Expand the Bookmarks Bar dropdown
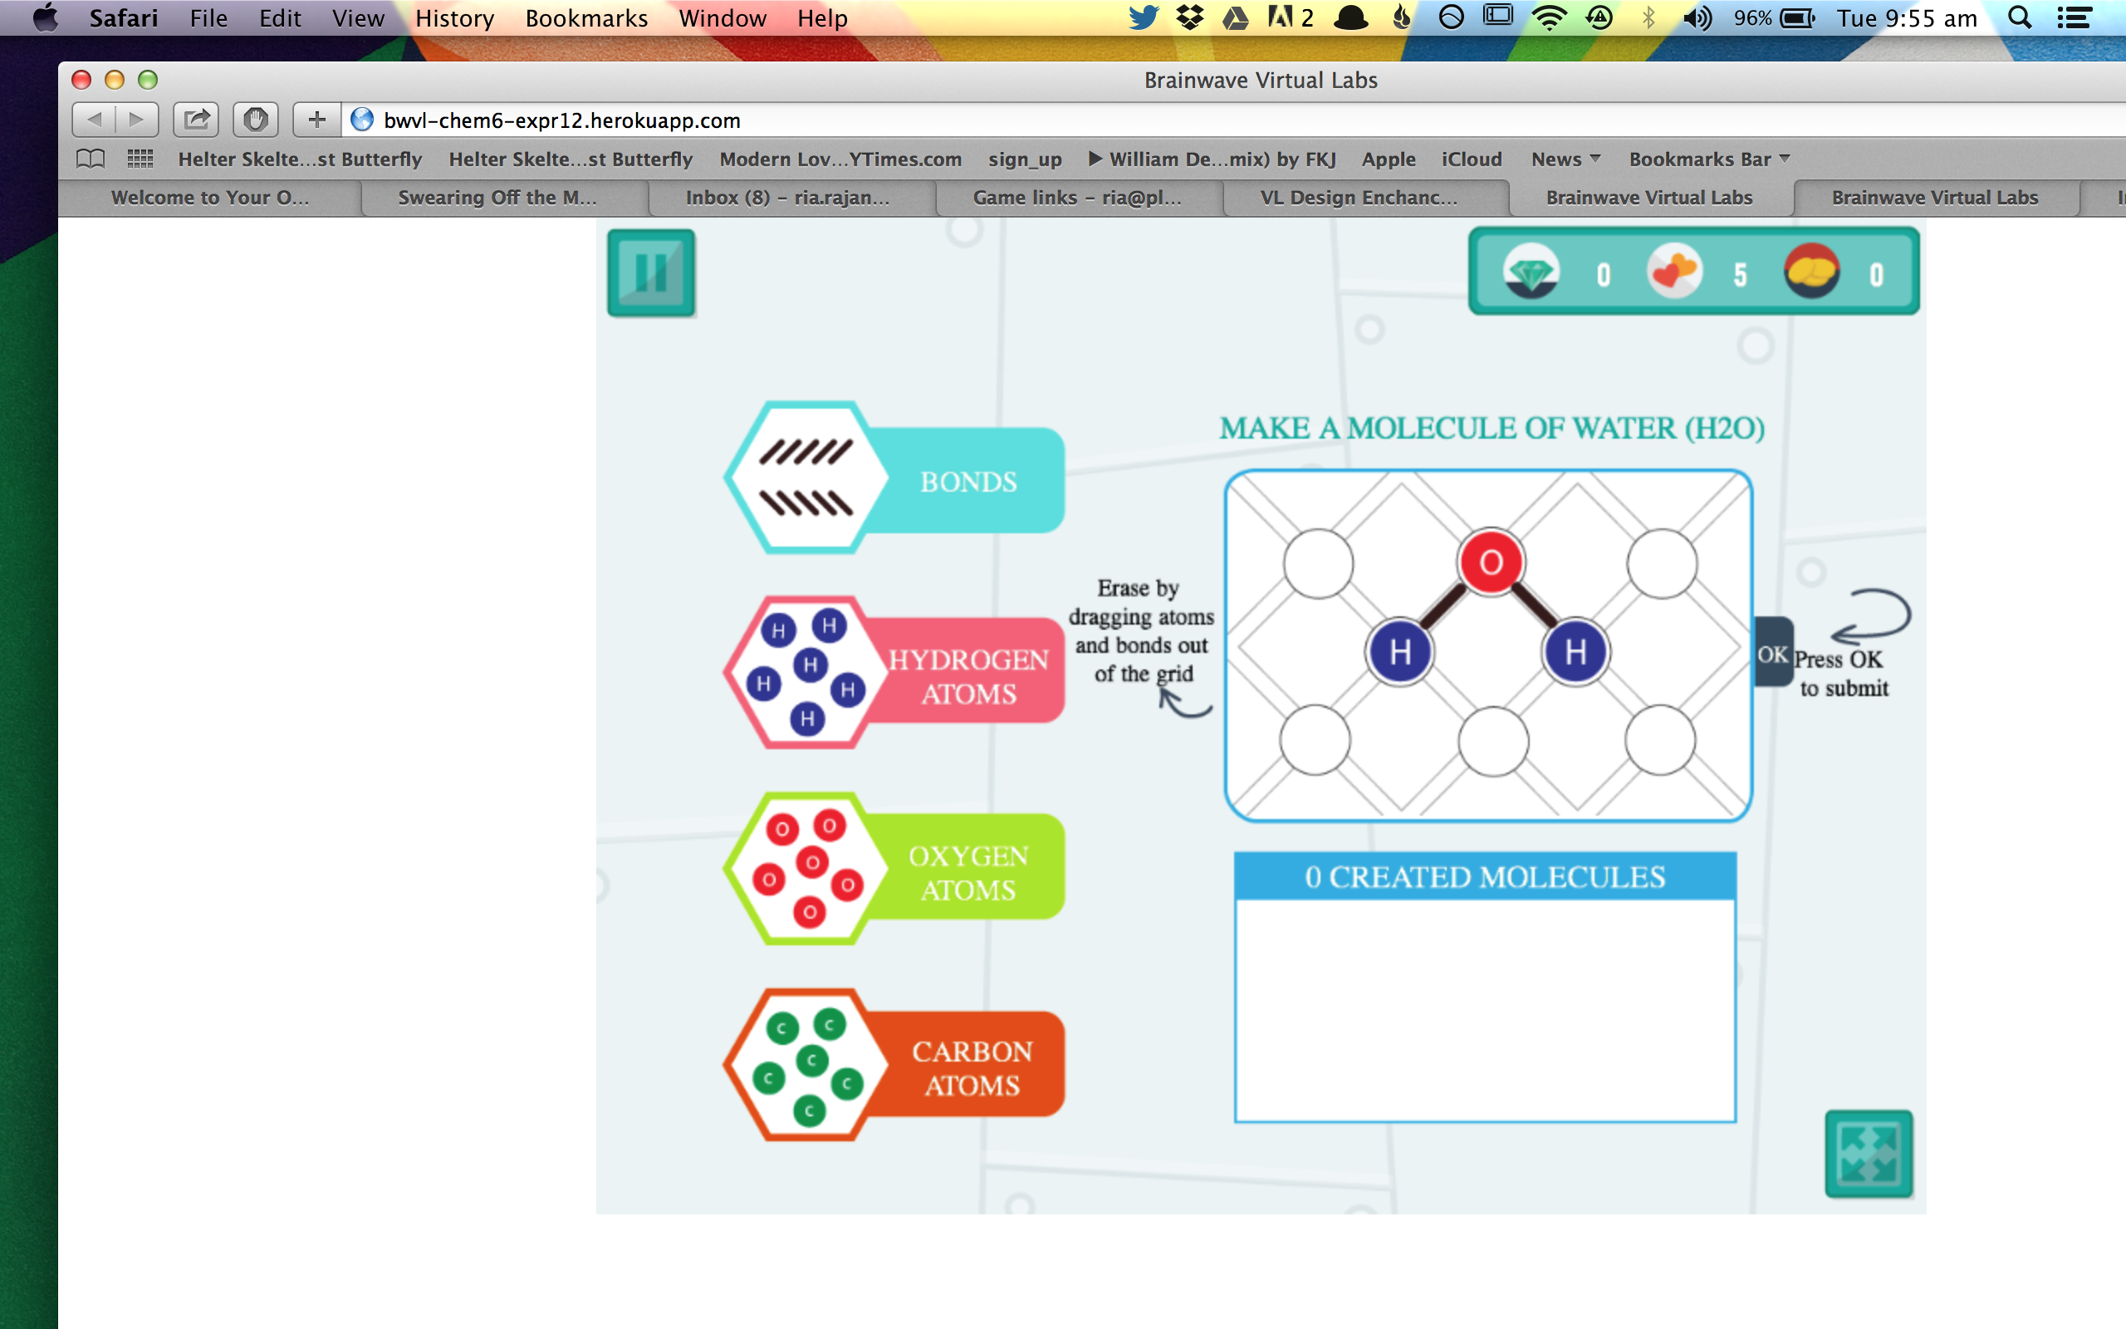The height and width of the screenshot is (1329, 2126). point(1709,159)
